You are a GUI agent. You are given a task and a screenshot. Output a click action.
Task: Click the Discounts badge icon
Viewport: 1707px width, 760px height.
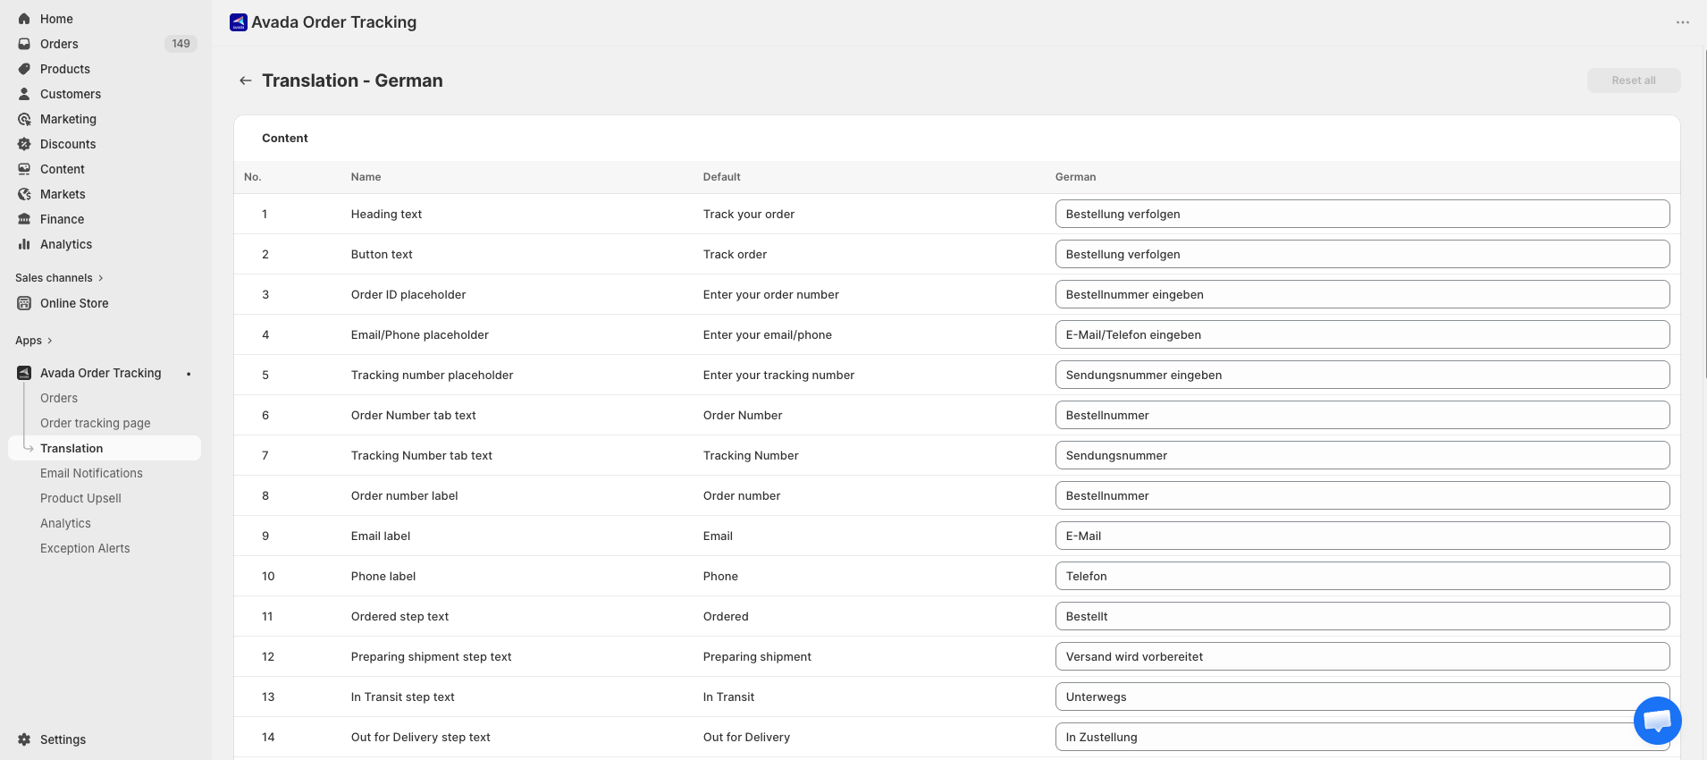pyautogui.click(x=24, y=144)
